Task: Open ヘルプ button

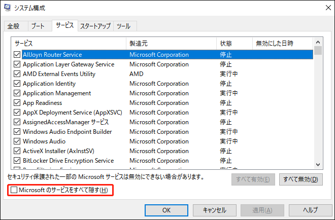Action: [311, 210]
